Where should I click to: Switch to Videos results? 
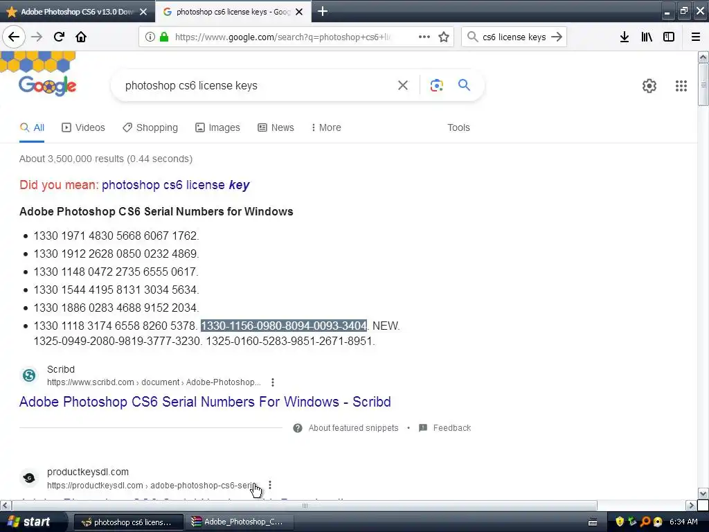click(x=83, y=127)
